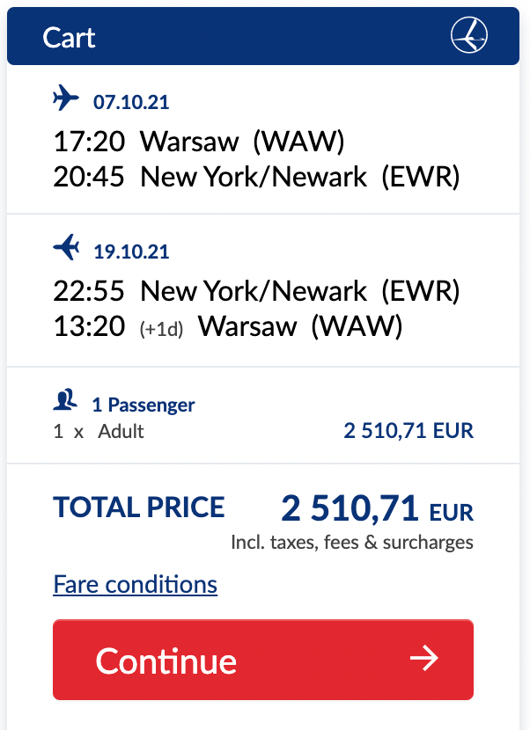Select 22:55 New York/Newark departure line
530x730 pixels.
(x=256, y=291)
